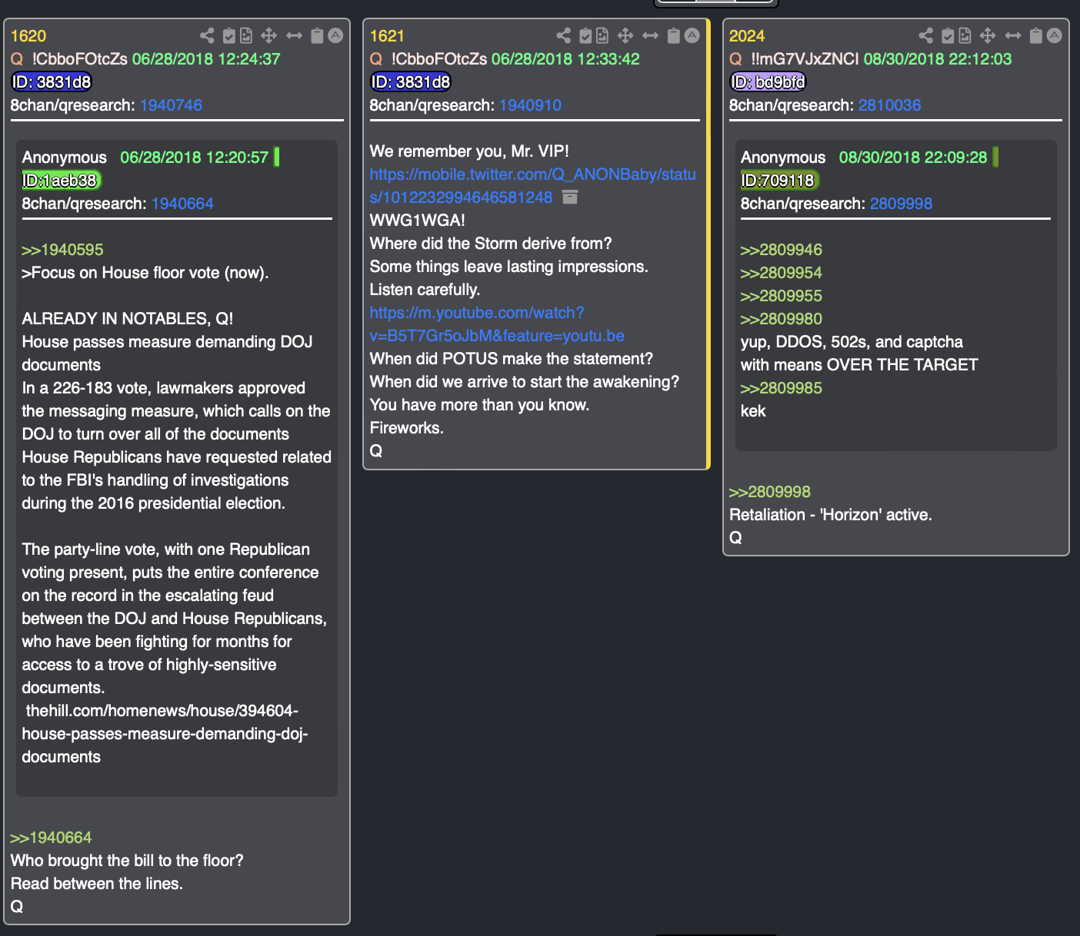Click "Who brought the bill to the floor?" line
The width and height of the screenshot is (1080, 936).
(127, 861)
